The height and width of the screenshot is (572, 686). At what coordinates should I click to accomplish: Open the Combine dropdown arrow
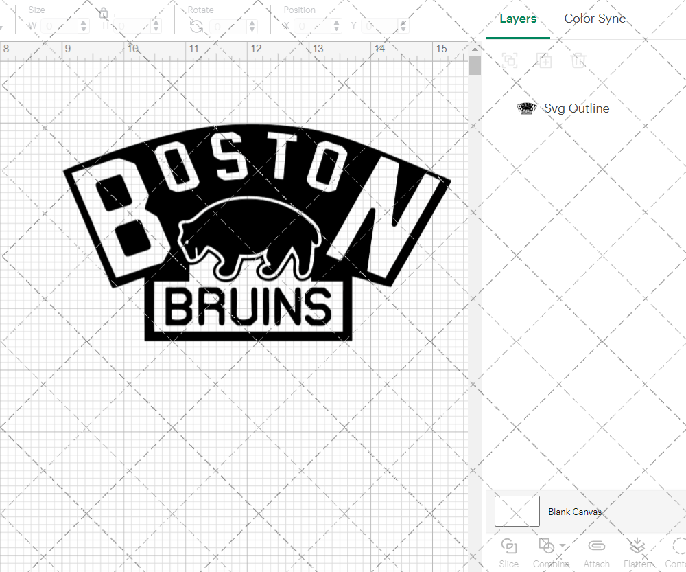click(x=563, y=546)
